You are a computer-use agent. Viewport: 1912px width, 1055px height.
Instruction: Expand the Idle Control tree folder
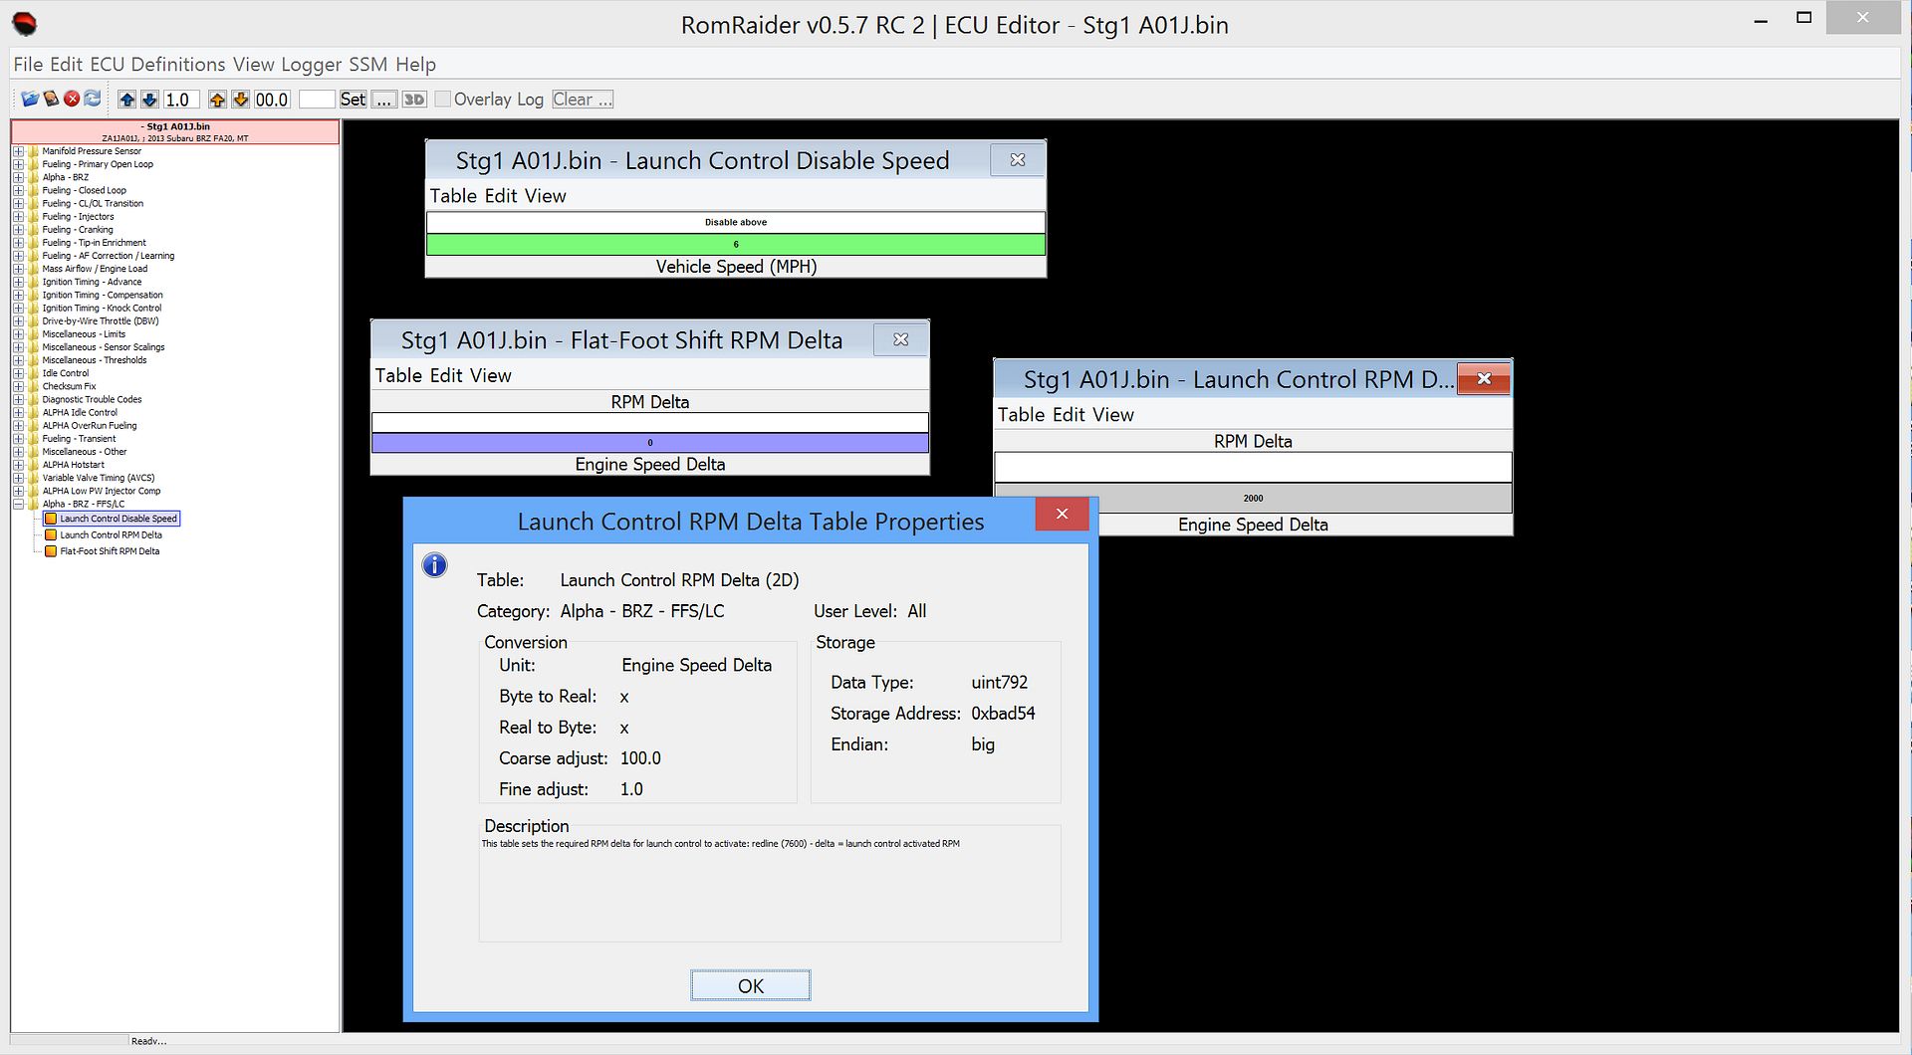[18, 373]
